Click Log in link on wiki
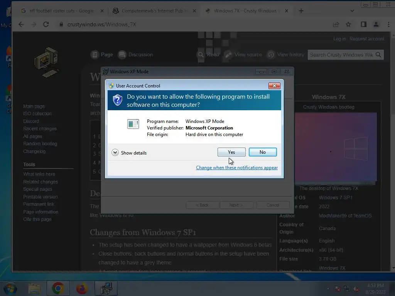This screenshot has height=296, width=395. coord(339,39)
